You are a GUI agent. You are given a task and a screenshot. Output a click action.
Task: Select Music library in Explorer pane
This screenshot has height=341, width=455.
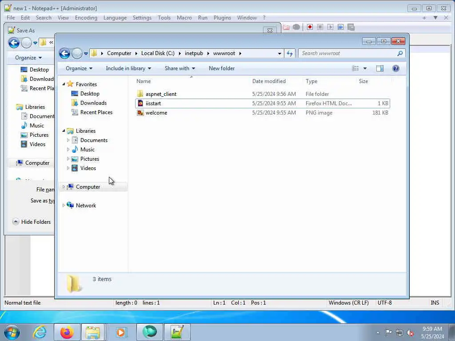(88, 150)
